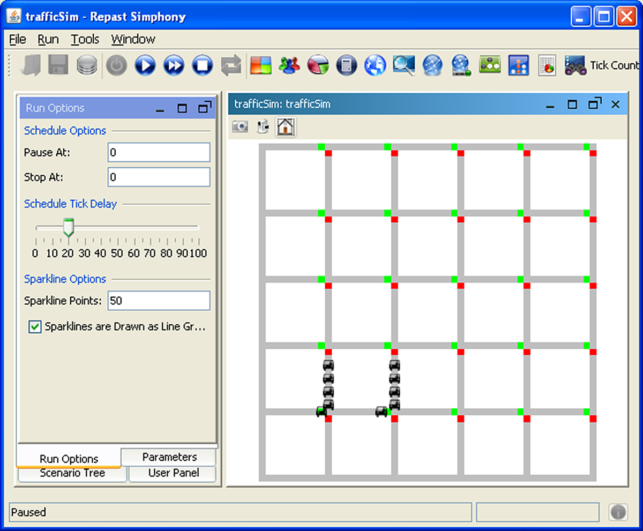This screenshot has height=531, width=643.
Task: Take a display snapshot with camera icon
Action: (x=240, y=126)
